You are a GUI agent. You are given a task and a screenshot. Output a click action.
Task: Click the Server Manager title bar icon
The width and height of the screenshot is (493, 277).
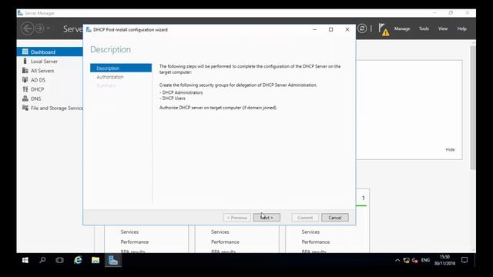coord(20,13)
